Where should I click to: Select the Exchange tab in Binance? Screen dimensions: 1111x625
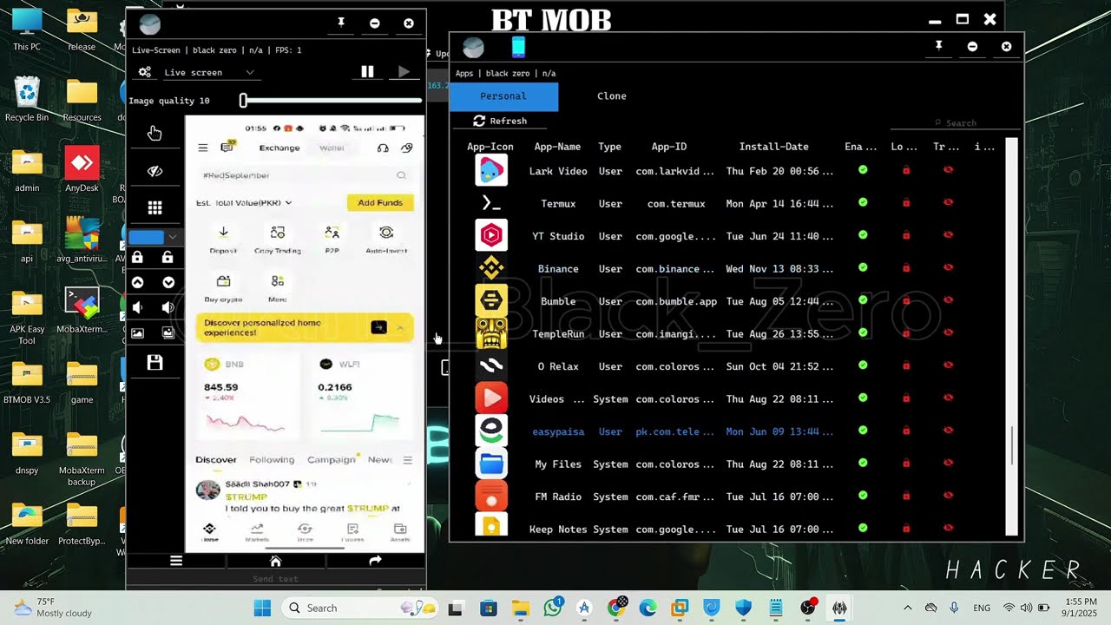click(279, 148)
